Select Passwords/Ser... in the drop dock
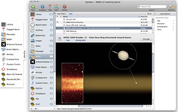The width and height of the screenshot is (178, 112). [x=12, y=79]
